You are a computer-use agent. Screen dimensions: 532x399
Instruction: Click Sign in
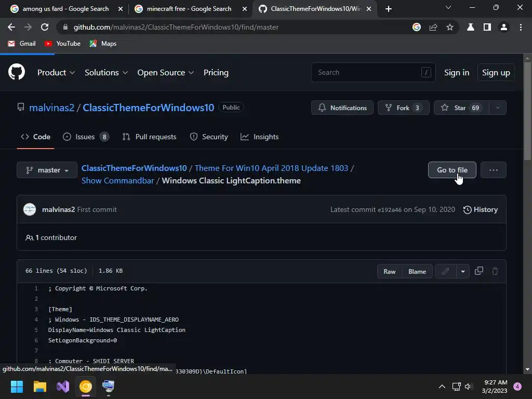pos(457,73)
